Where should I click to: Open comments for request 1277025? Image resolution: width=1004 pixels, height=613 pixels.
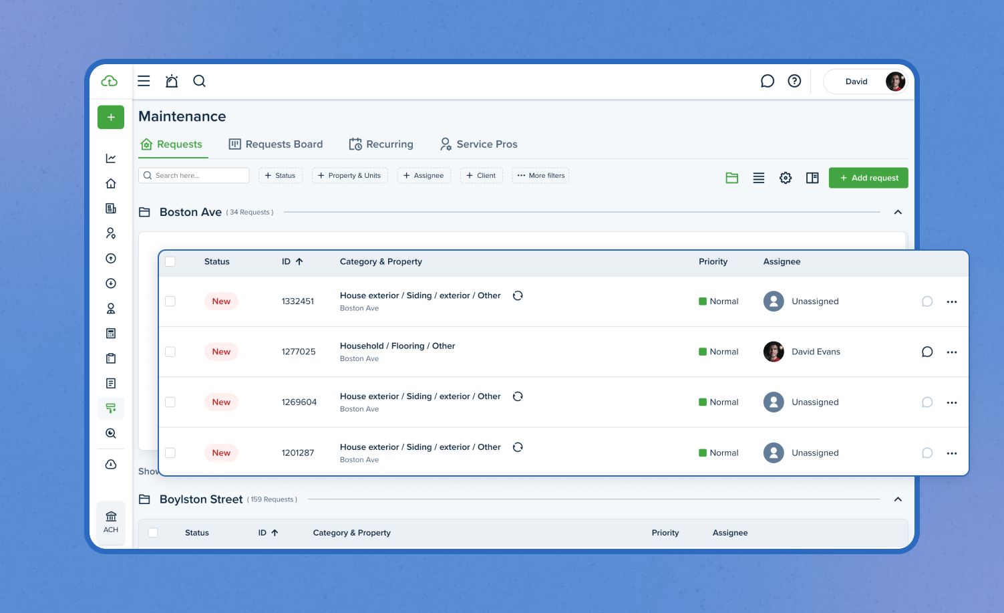[x=927, y=352]
